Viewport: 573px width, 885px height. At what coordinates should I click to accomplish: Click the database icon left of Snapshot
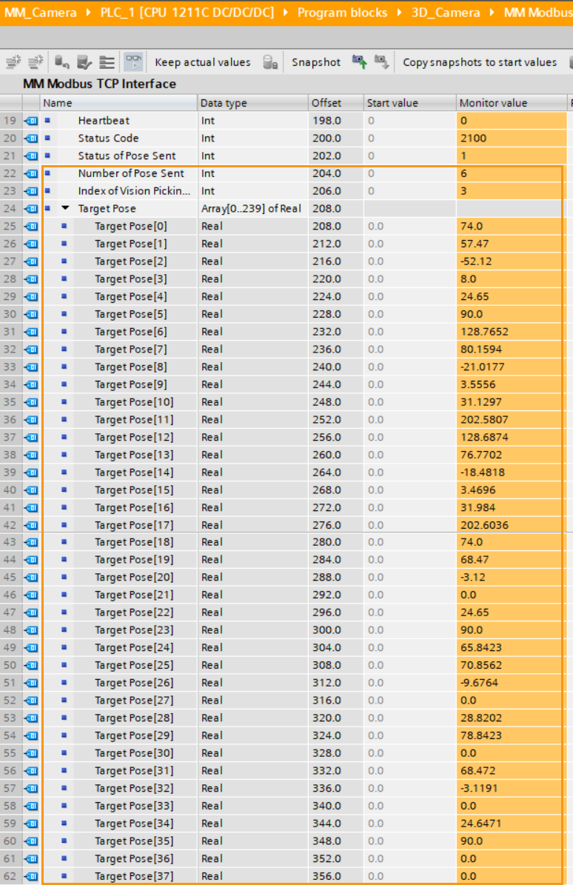click(270, 63)
